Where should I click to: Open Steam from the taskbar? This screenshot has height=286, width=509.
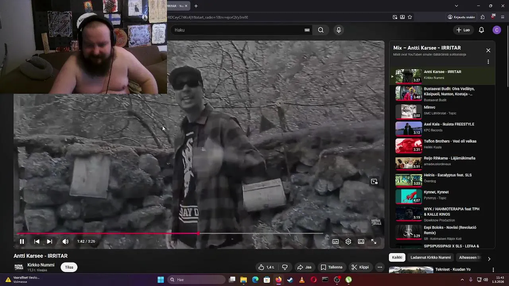pyautogui.click(x=290, y=280)
